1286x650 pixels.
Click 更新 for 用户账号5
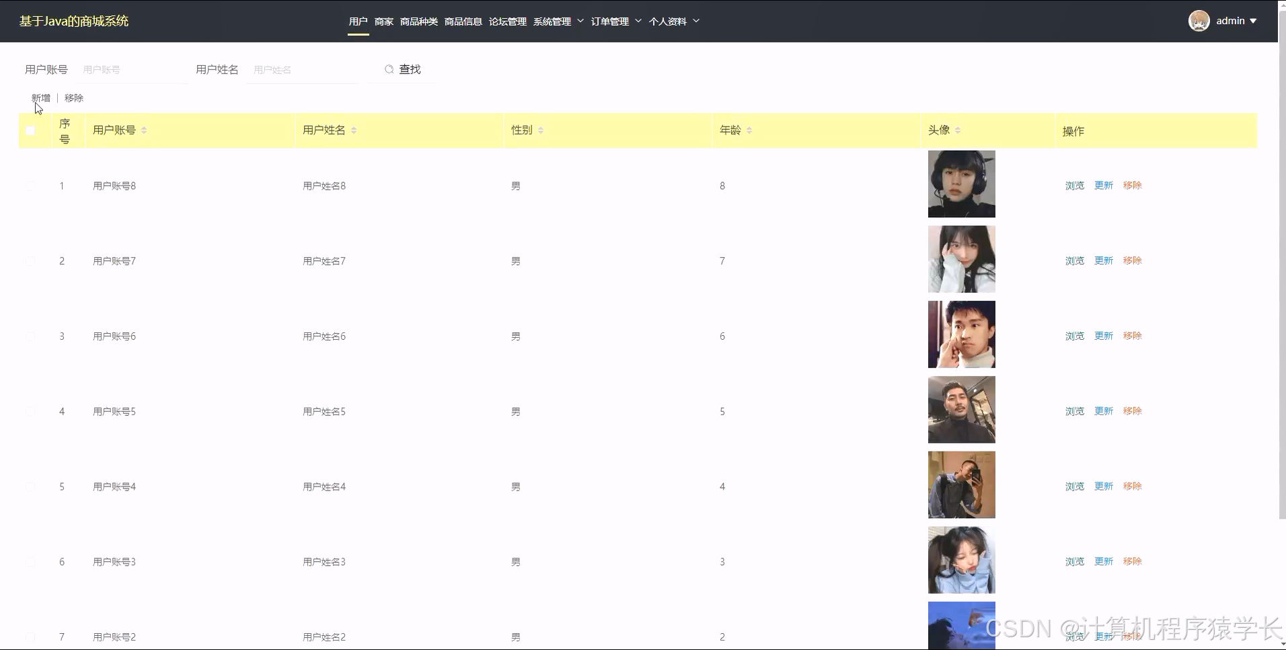1104,411
